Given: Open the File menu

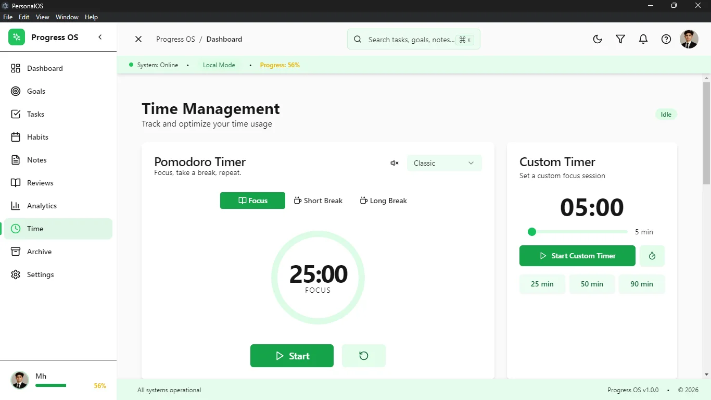Looking at the screenshot, I should pos(8,17).
